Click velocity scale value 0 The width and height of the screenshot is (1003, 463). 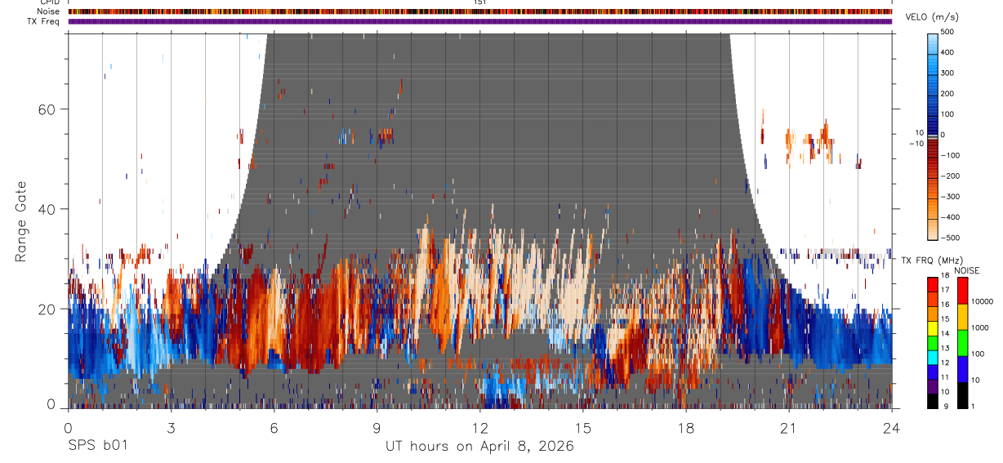943,135
